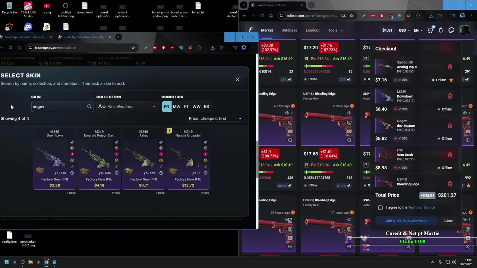Open the USD currency dropdown
The image size is (477, 268).
404,30
